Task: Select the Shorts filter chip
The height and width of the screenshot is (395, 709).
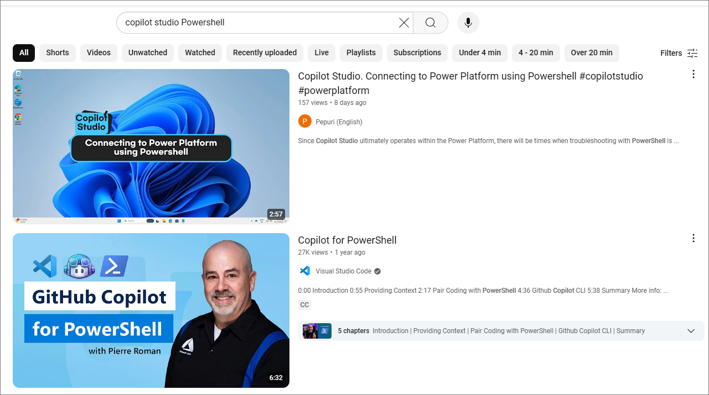Action: click(58, 52)
